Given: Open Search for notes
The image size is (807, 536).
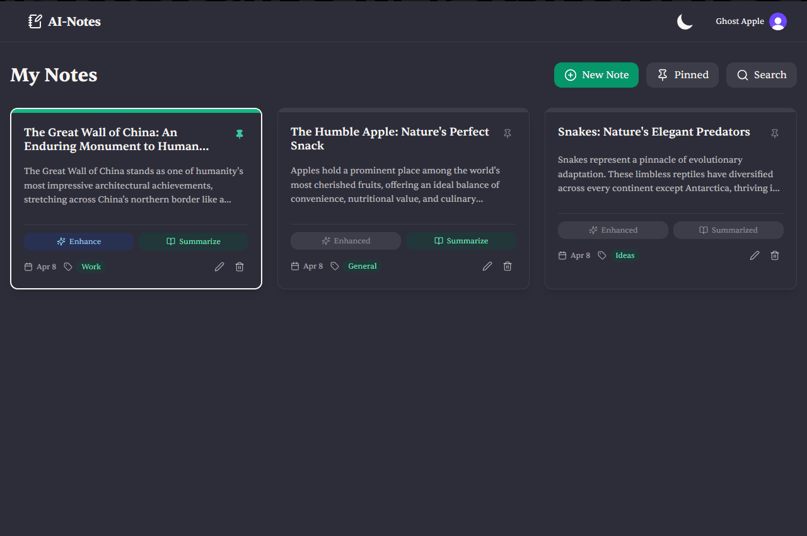Looking at the screenshot, I should point(762,75).
